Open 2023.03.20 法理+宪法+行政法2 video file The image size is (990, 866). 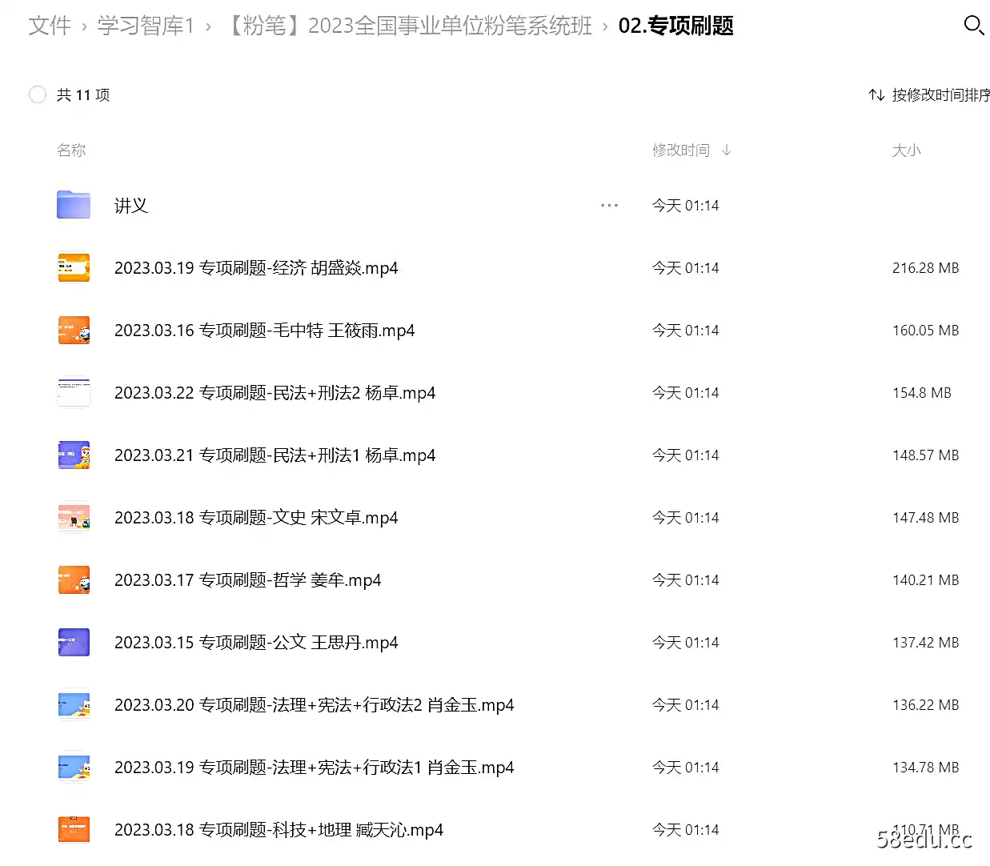[314, 705]
